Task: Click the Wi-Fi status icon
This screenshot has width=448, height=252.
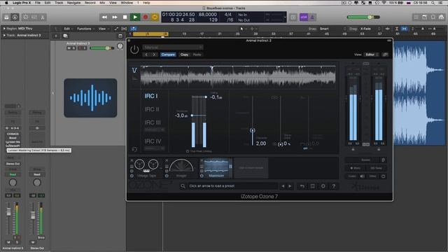Action: 384,3
